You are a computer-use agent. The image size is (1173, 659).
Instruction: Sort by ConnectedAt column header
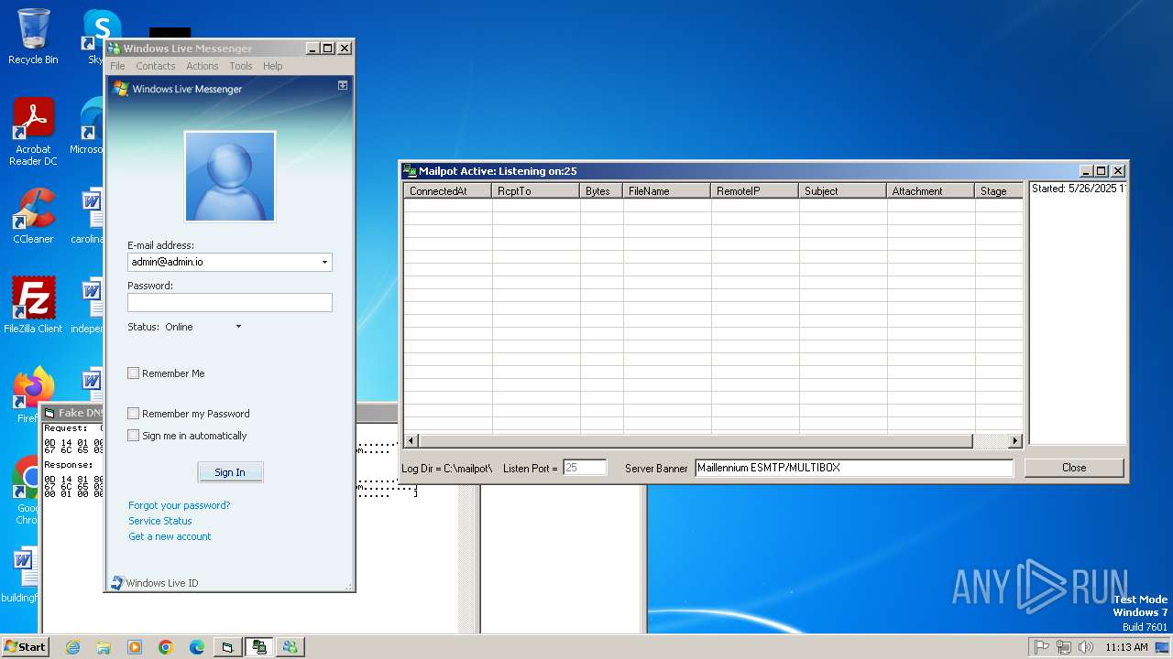[448, 191]
